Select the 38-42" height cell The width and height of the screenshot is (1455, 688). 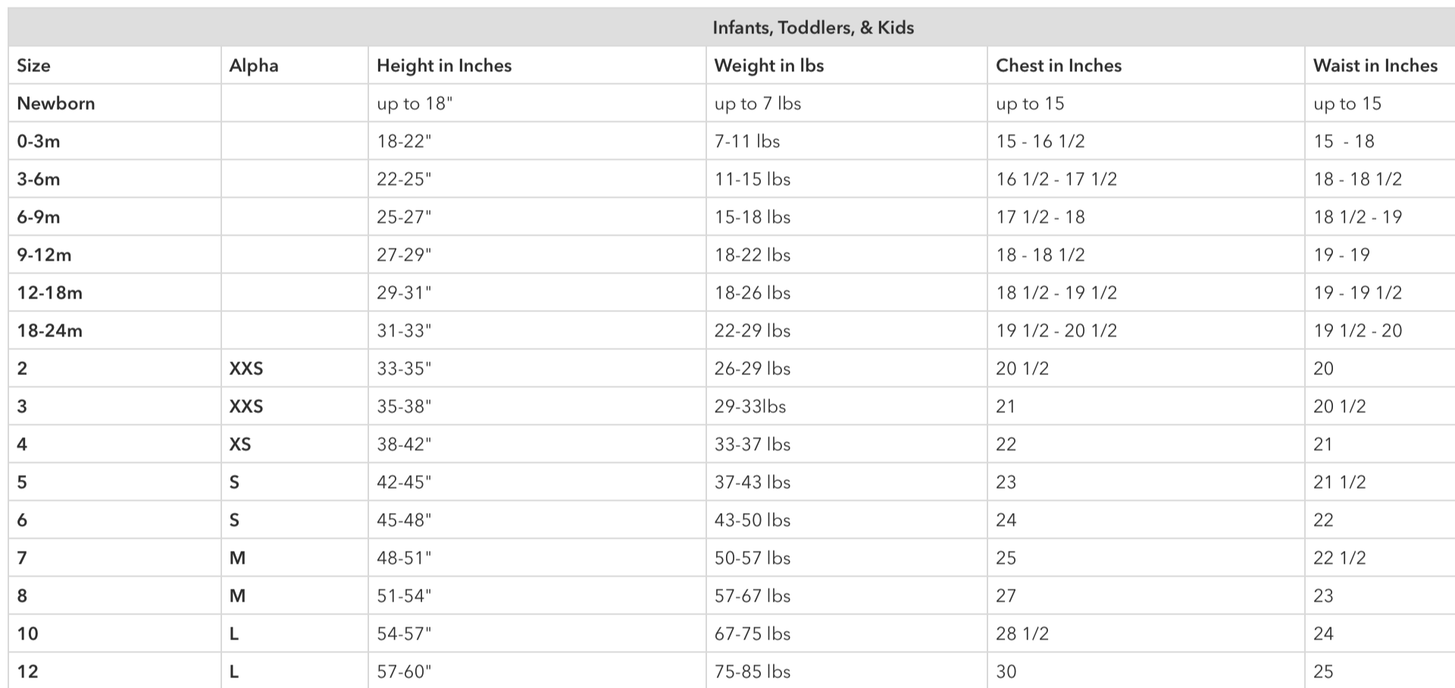404,445
